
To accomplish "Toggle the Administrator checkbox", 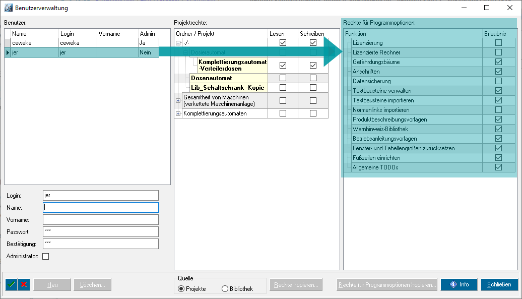I will click(x=46, y=256).
